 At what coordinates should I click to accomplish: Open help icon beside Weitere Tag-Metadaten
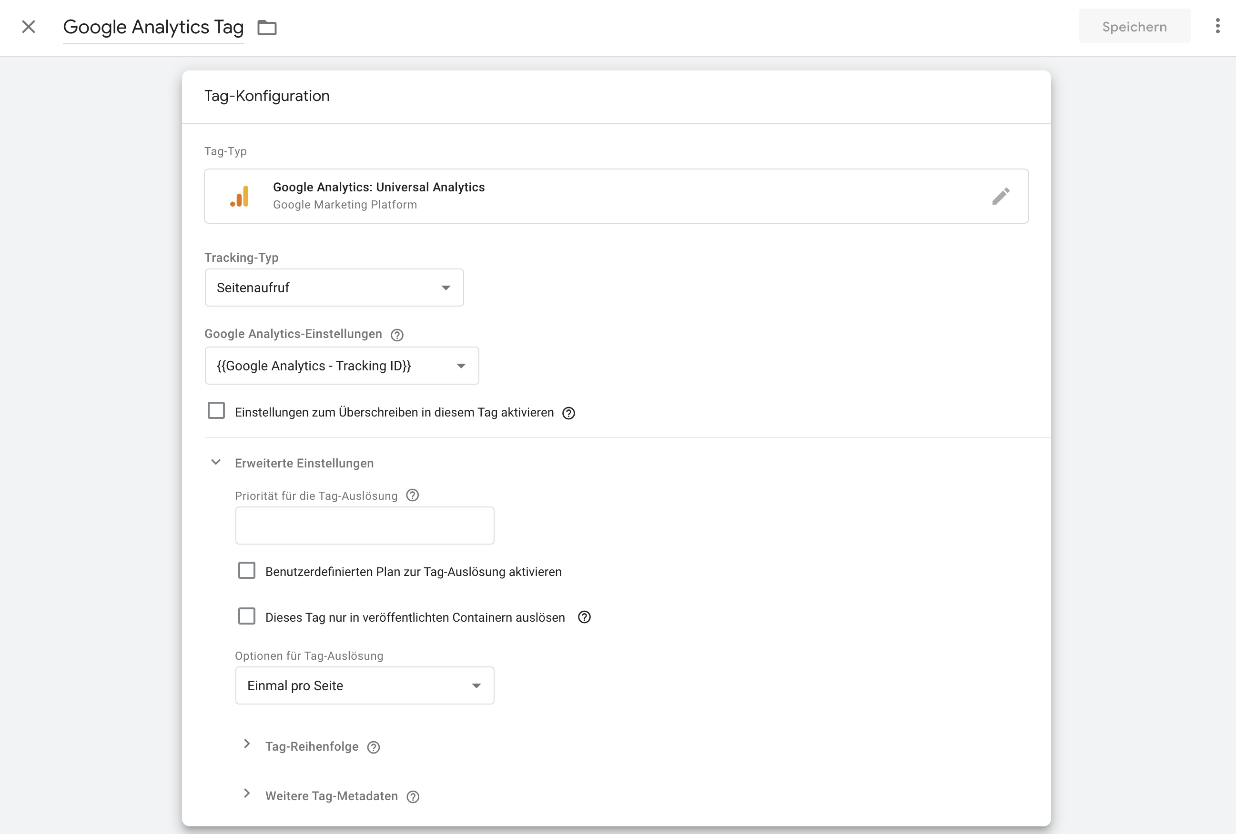point(413,797)
